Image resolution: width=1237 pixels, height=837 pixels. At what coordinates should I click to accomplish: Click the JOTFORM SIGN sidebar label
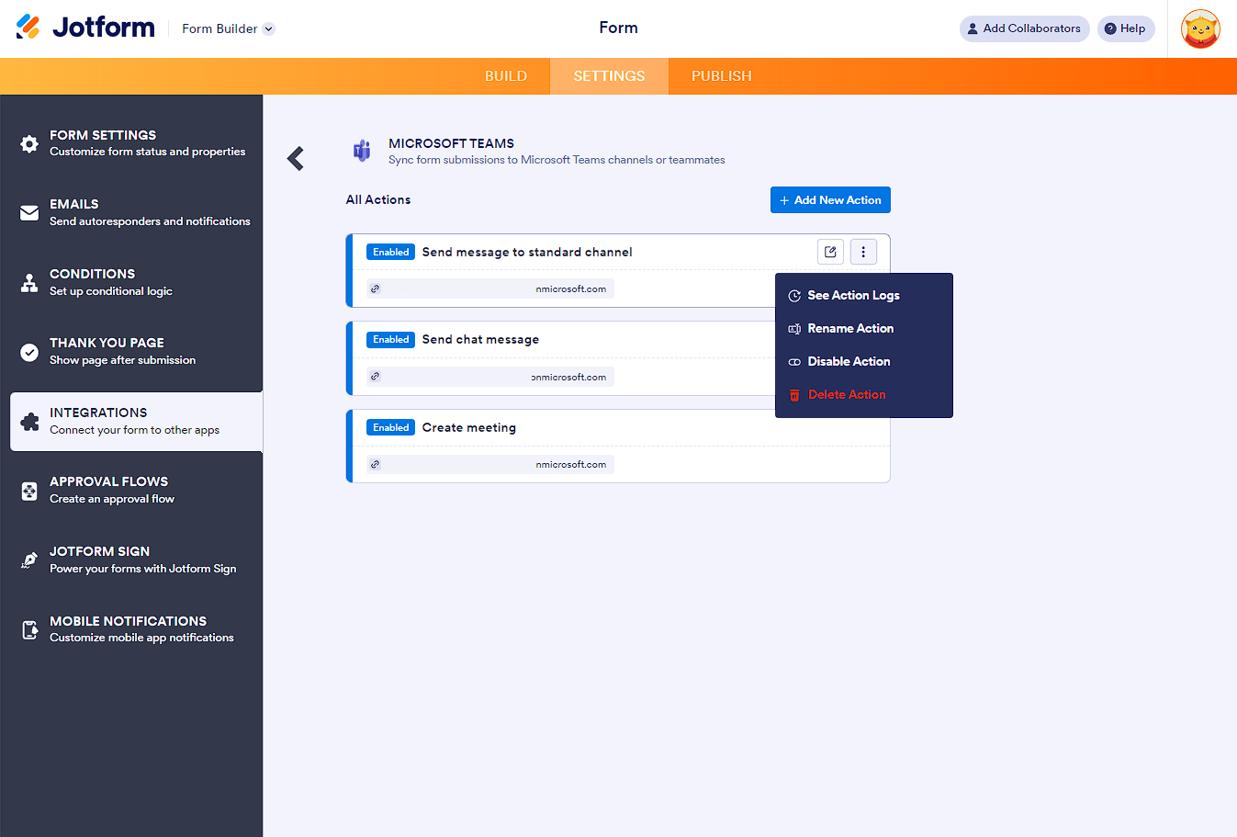(x=100, y=551)
